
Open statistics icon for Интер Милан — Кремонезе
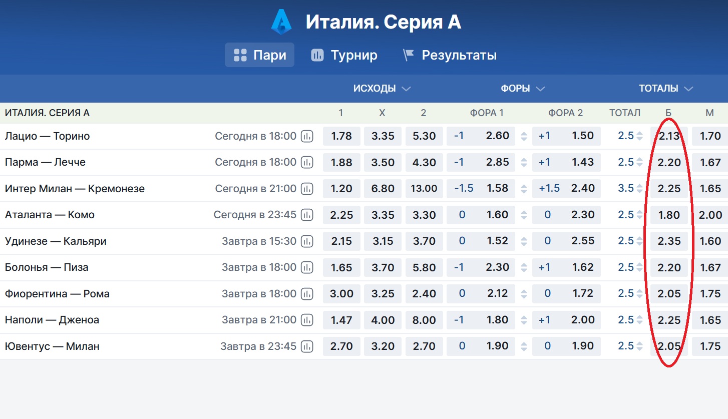tap(307, 189)
